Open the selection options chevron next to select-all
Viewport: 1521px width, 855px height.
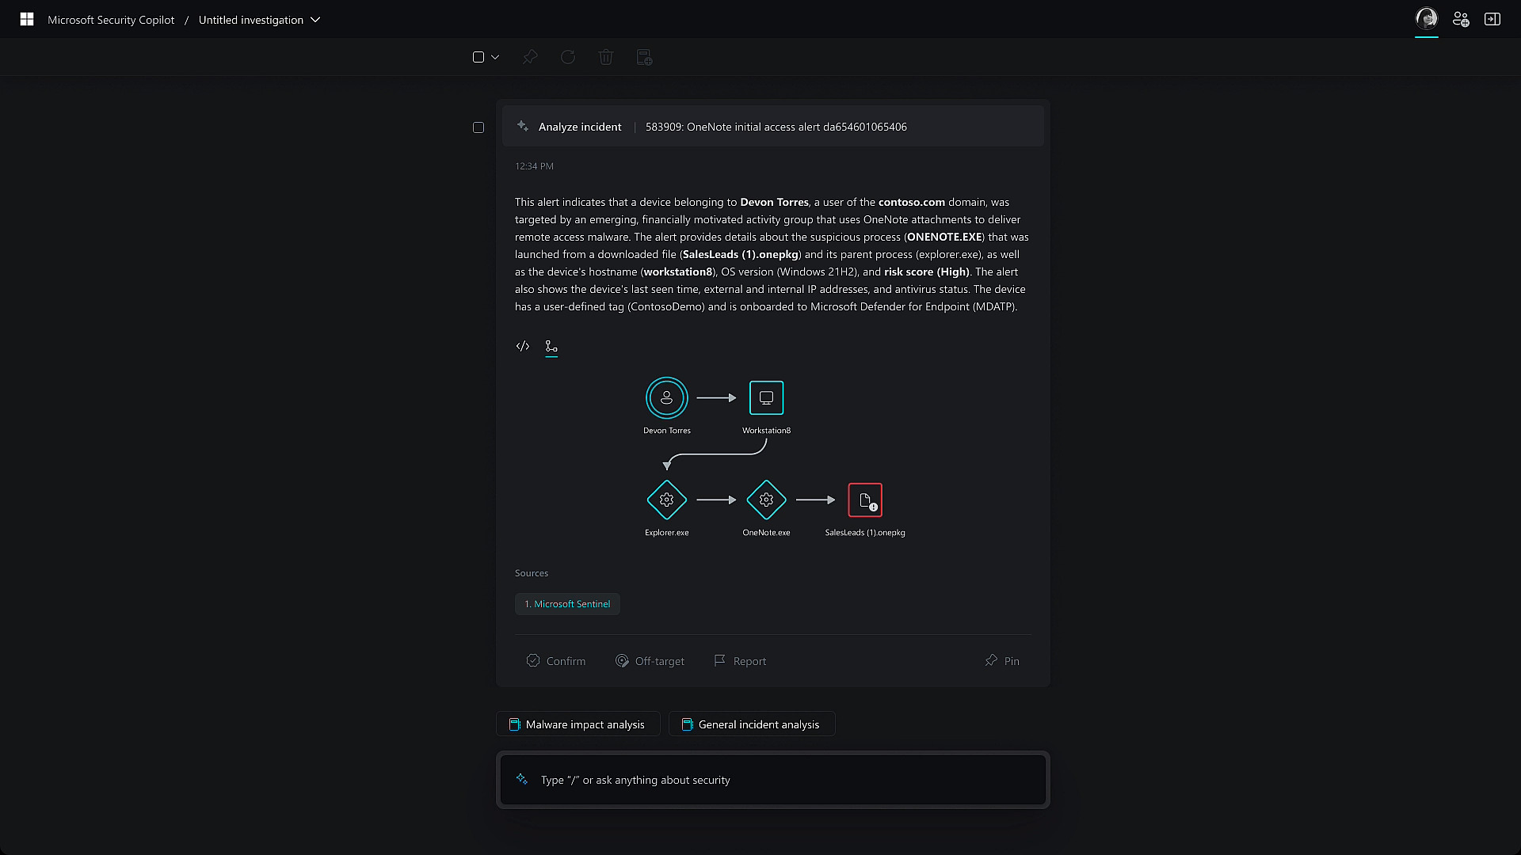click(496, 57)
